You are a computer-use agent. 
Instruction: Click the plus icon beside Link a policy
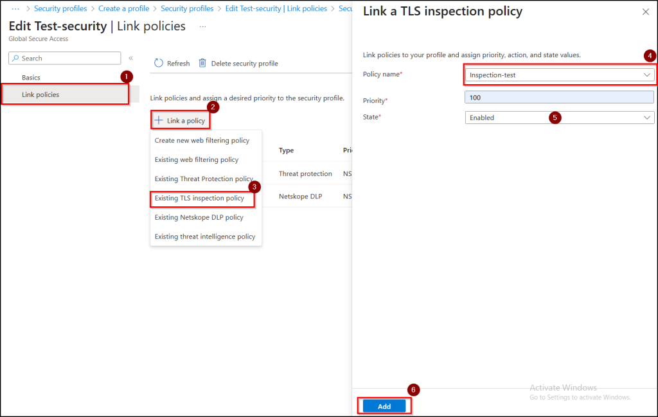(159, 121)
